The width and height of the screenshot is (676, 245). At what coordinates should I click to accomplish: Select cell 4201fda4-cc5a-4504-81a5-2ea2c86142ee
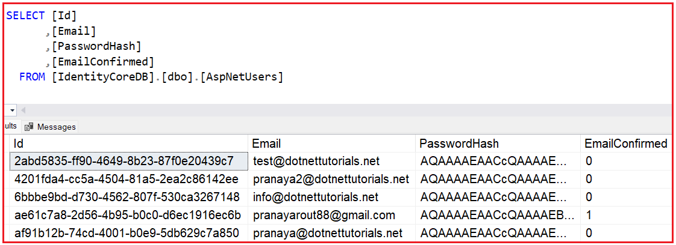tap(129, 179)
